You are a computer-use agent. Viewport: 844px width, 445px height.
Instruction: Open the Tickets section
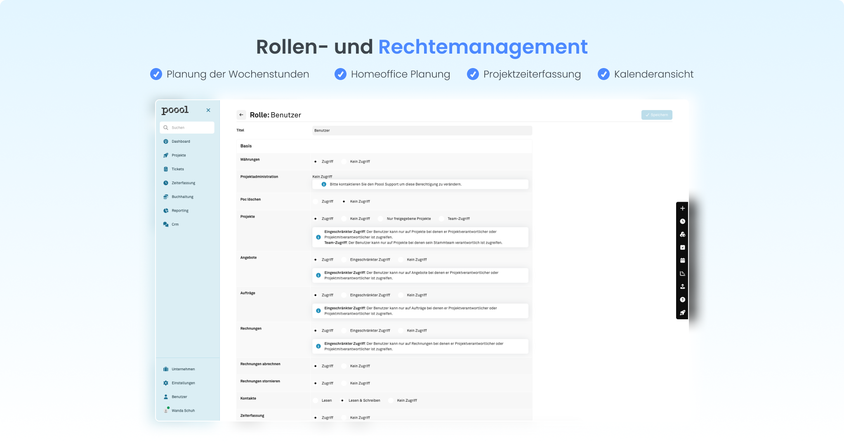point(177,169)
